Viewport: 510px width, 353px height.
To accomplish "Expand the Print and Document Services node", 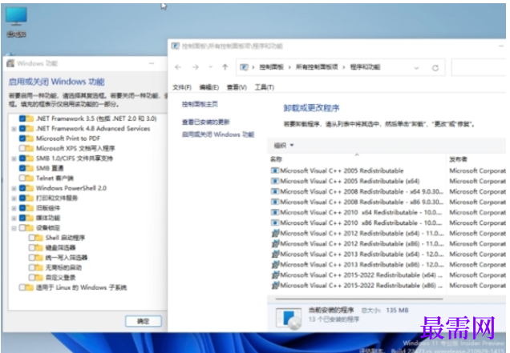I will (x=14, y=198).
